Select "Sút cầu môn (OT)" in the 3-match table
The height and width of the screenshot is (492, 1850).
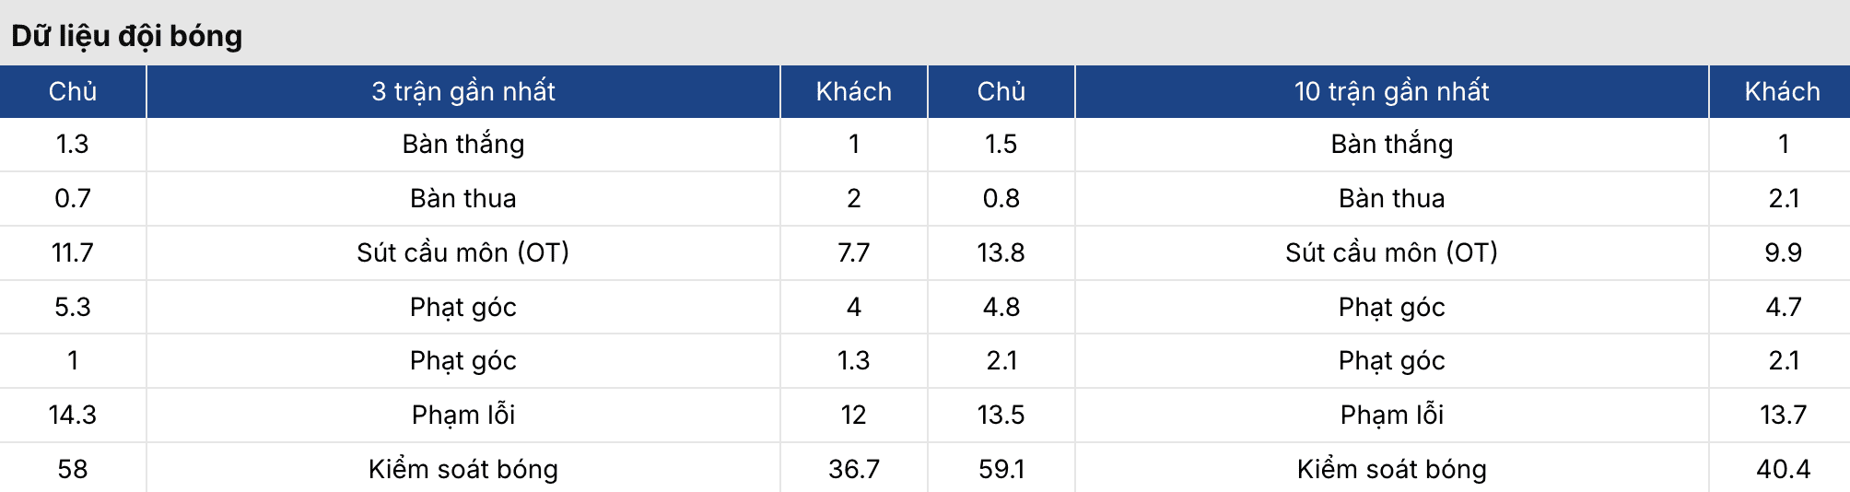point(463,252)
